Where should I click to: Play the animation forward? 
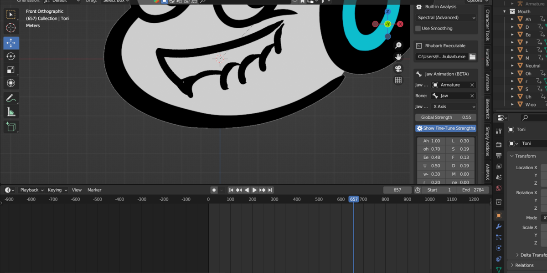[x=254, y=190]
